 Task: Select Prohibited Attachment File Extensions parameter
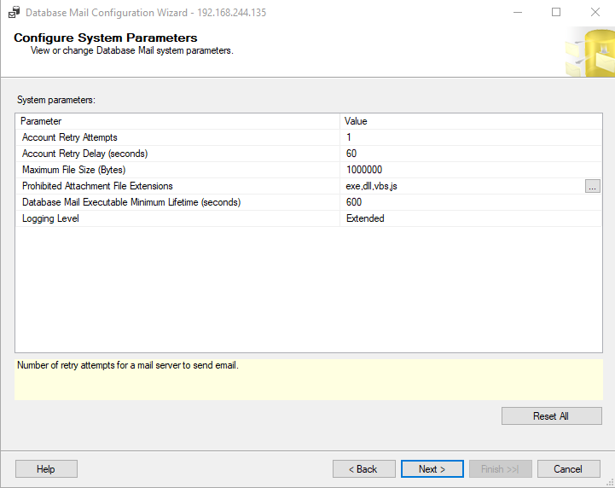[177, 186]
